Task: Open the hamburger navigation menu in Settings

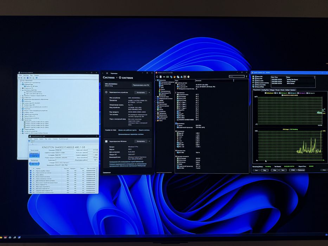Action: tap(107, 73)
